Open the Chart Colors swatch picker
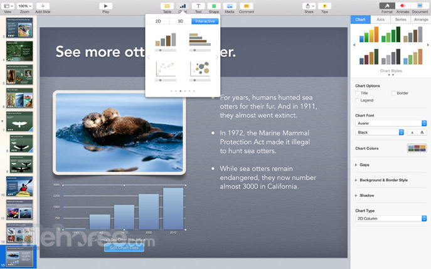 tap(417, 149)
